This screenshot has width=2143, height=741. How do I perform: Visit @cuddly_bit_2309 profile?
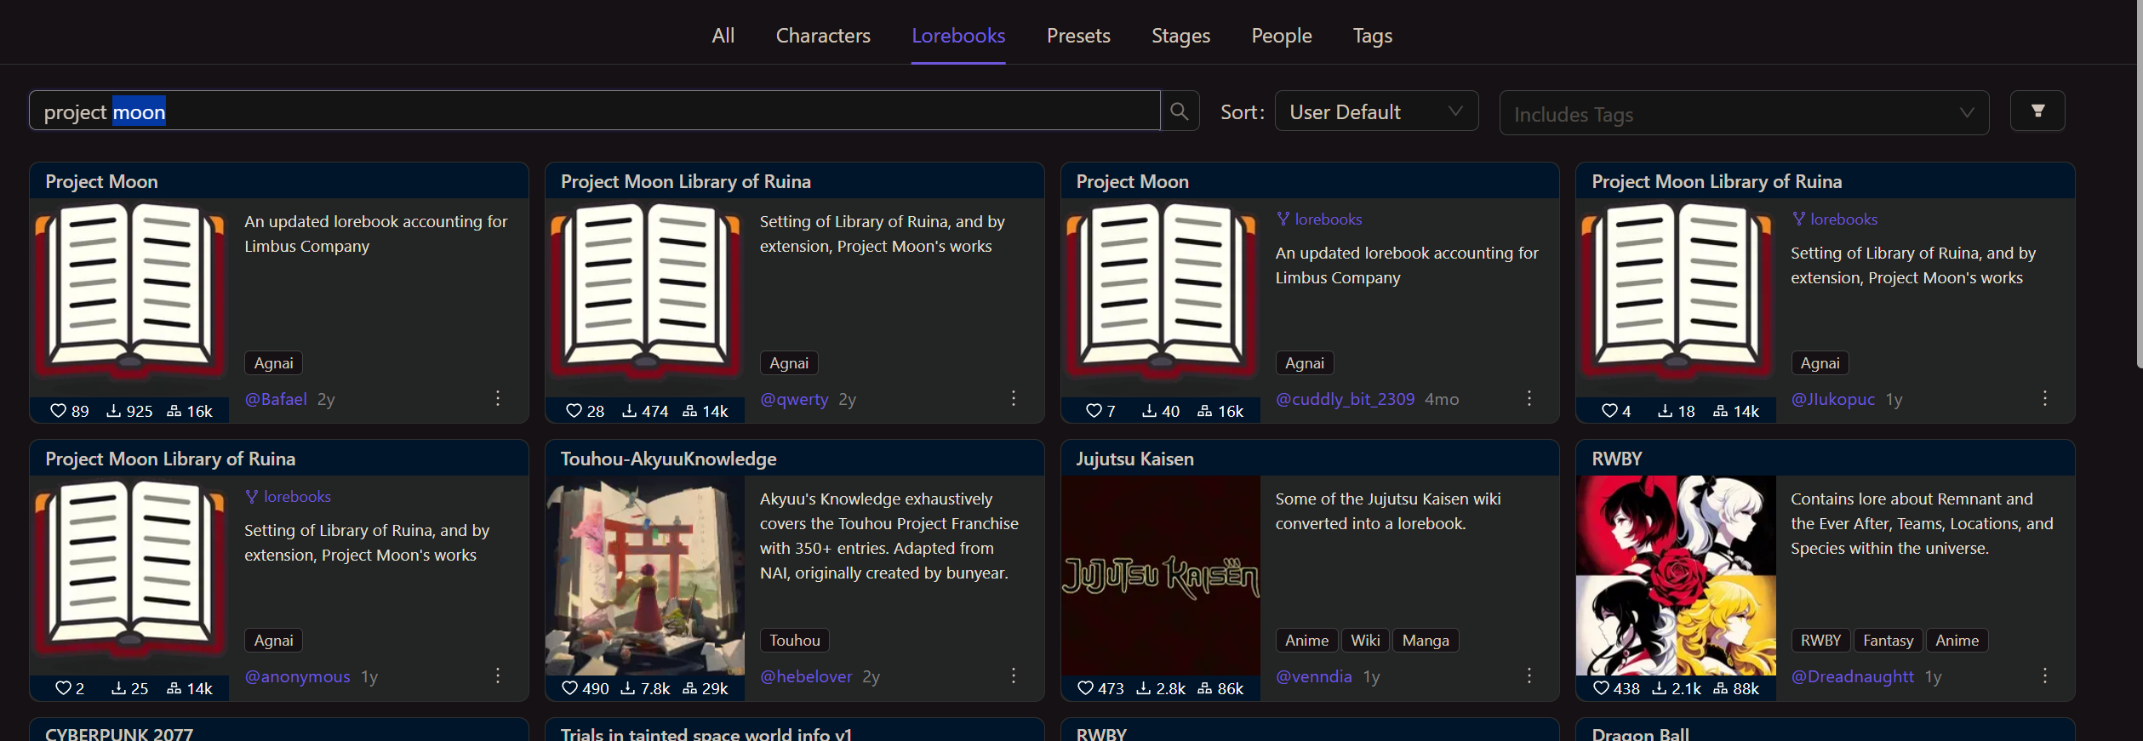click(x=1345, y=399)
